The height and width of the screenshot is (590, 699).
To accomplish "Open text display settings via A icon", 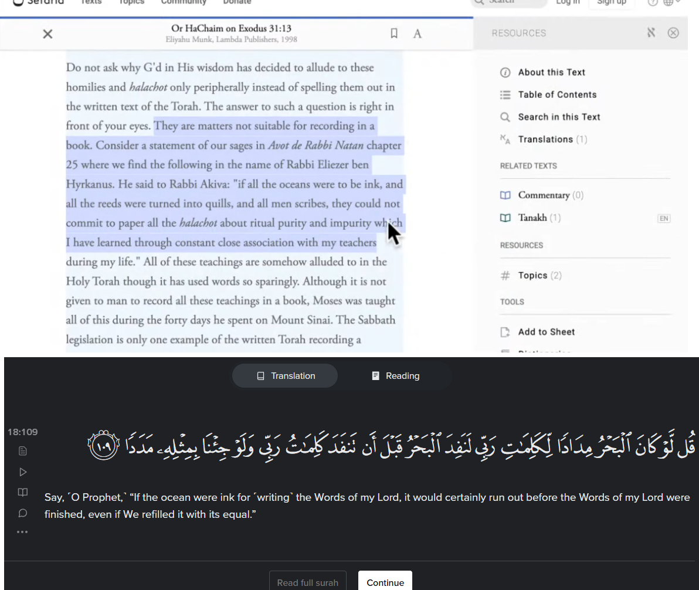I will (x=418, y=34).
